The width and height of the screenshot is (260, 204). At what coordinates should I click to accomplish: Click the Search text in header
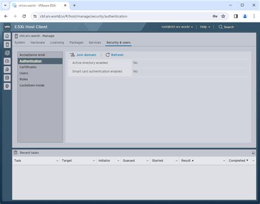229,27
